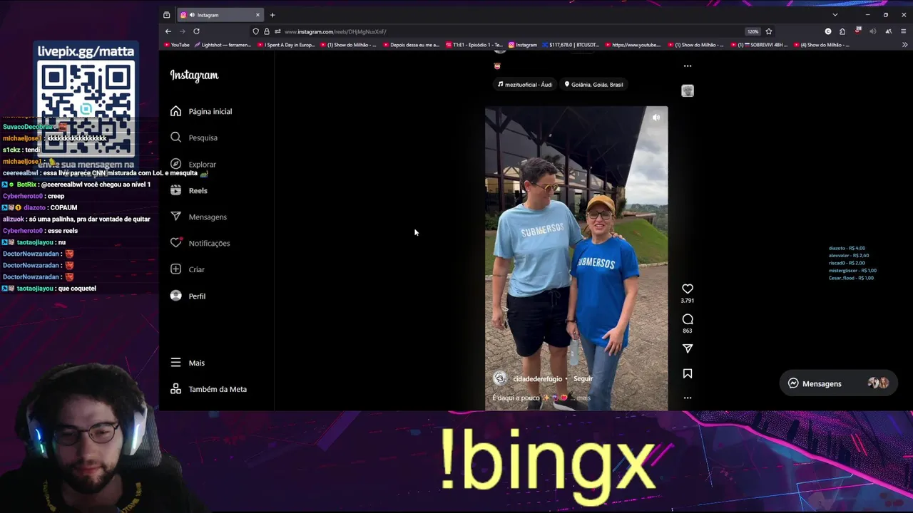Click the Criar plus icon
Viewport: 913px width, 513px height.
(176, 269)
